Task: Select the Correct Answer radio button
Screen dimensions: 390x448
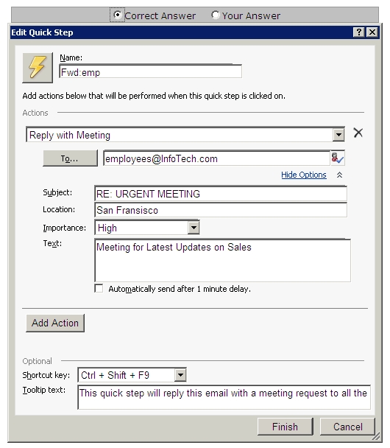Action: pos(117,15)
